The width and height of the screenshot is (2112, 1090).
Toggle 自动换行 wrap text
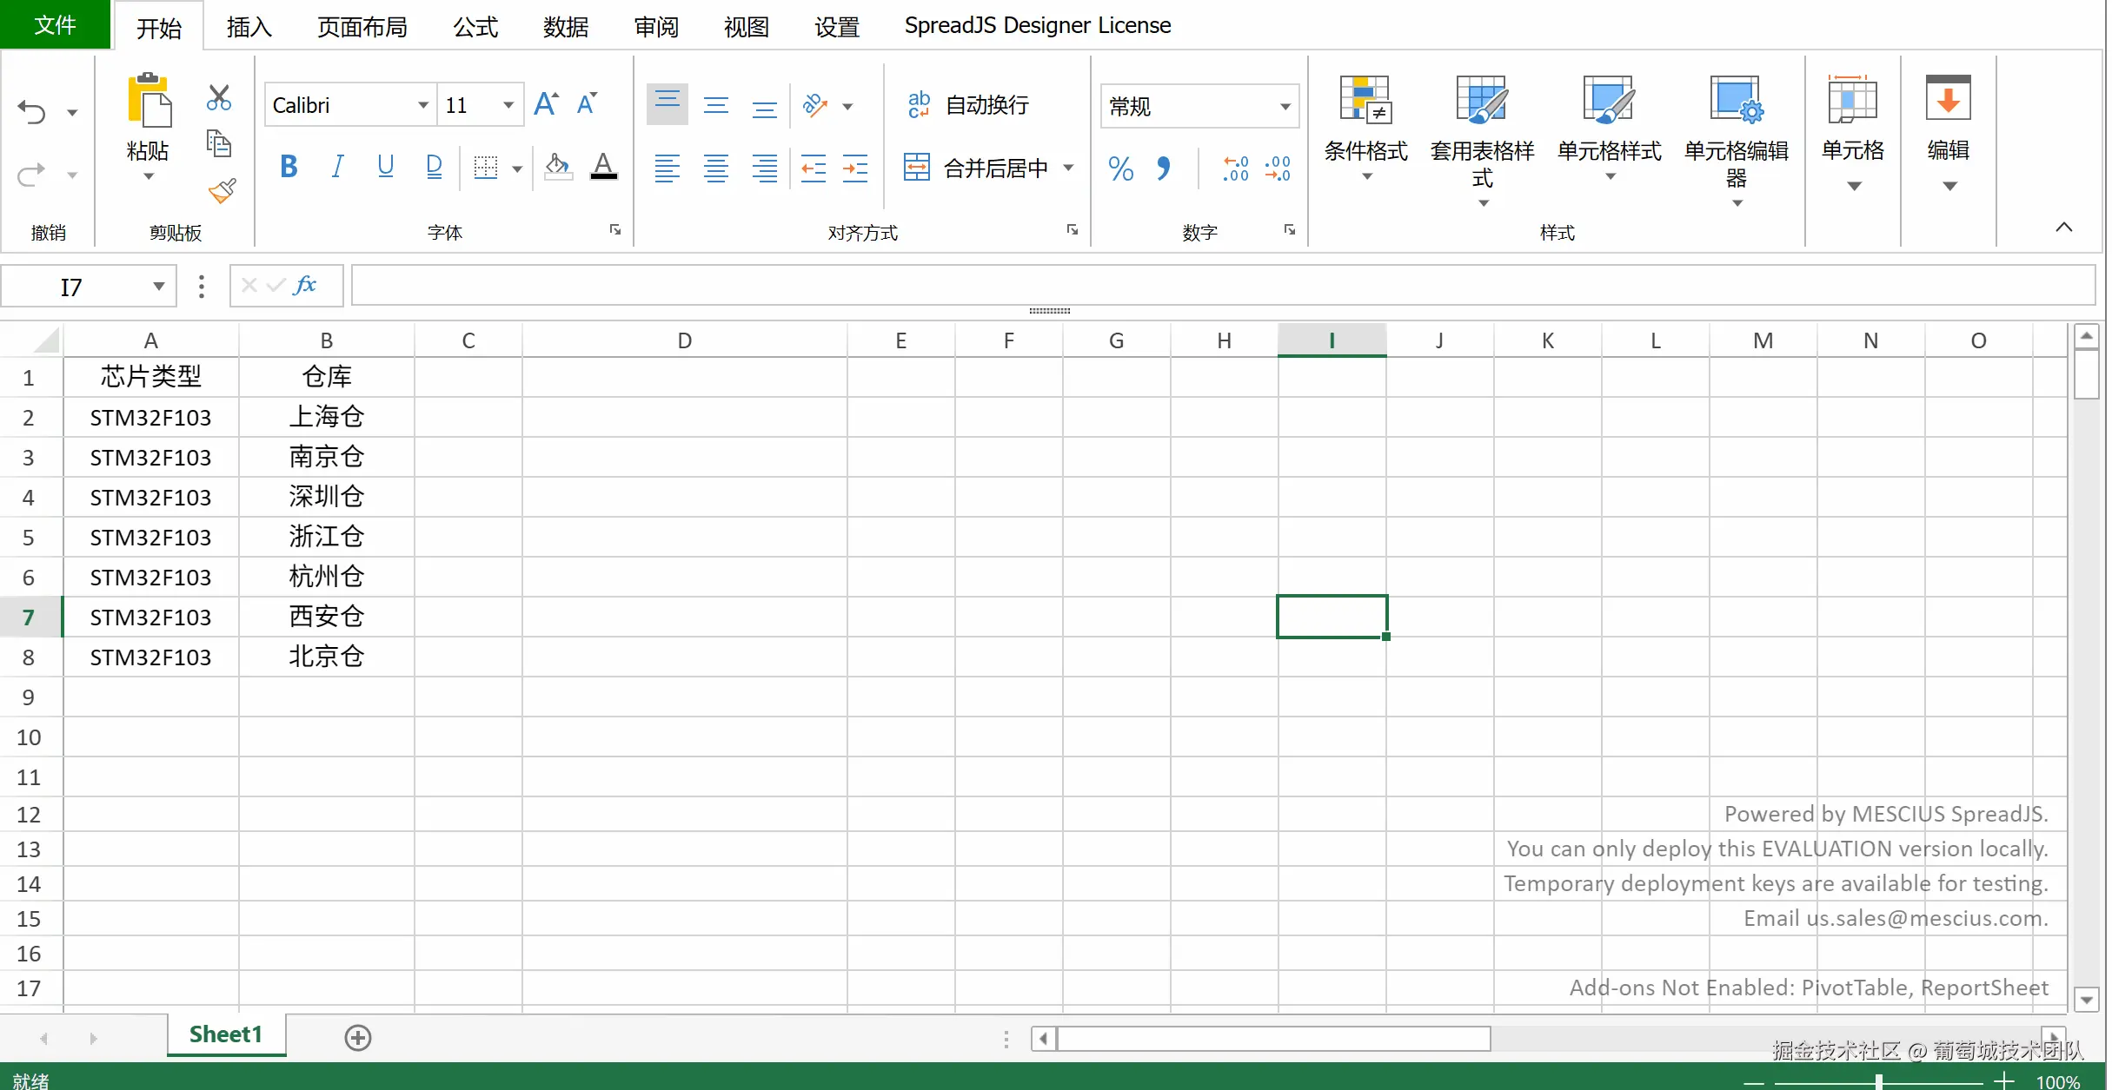click(968, 105)
